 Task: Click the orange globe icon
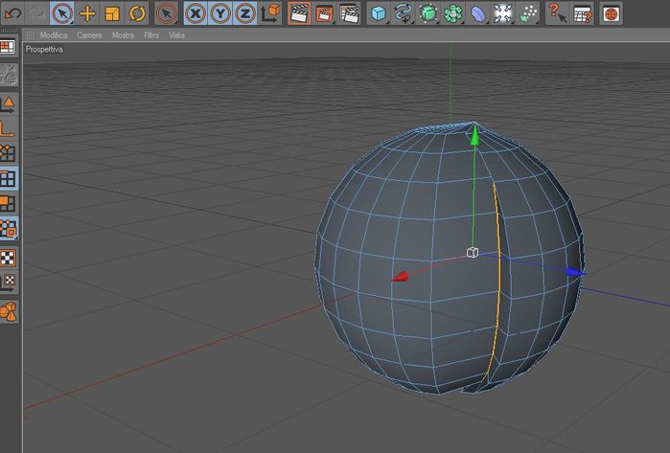coord(612,13)
